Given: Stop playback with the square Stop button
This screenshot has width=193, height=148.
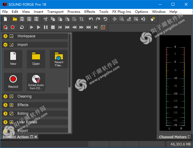Looking at the screenshot, I should [53, 27].
